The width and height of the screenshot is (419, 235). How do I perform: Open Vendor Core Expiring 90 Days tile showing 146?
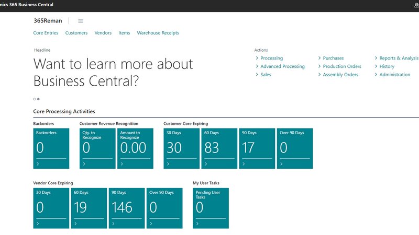[127, 208]
